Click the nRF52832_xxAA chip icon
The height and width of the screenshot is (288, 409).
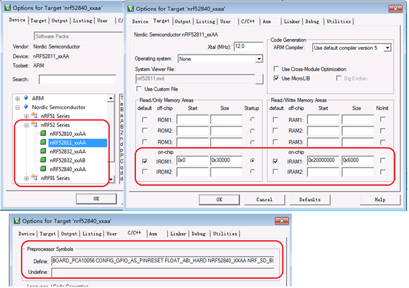[x=43, y=151]
